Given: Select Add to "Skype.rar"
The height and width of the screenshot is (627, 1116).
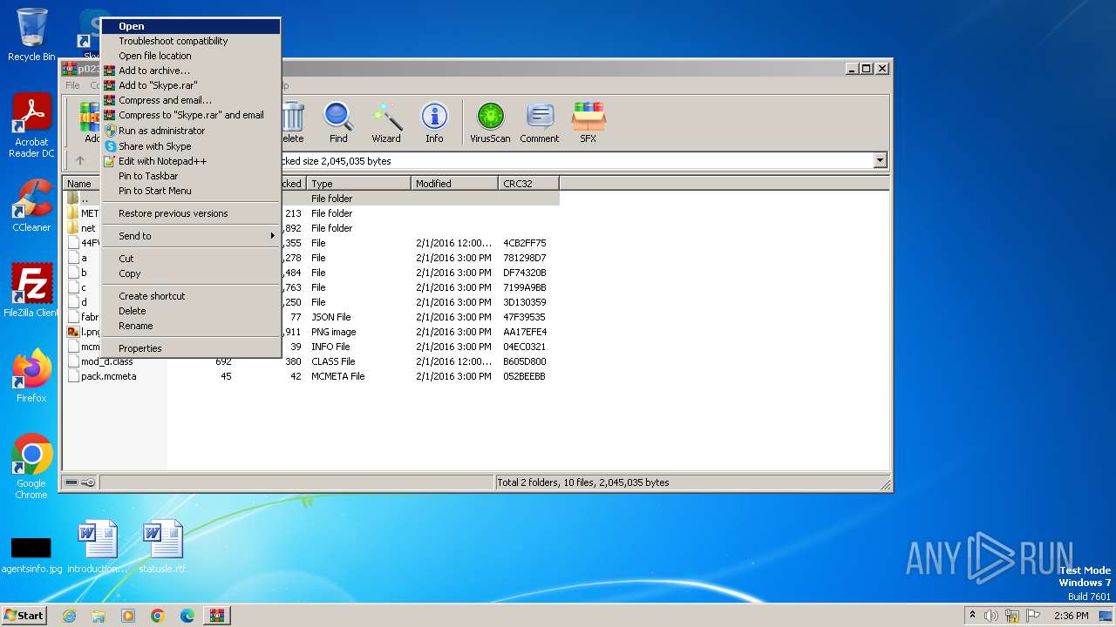Looking at the screenshot, I should [x=191, y=85].
